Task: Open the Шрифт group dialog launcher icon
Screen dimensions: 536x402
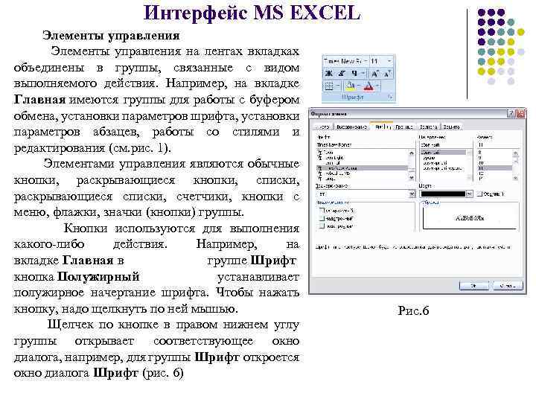Action: coord(390,97)
